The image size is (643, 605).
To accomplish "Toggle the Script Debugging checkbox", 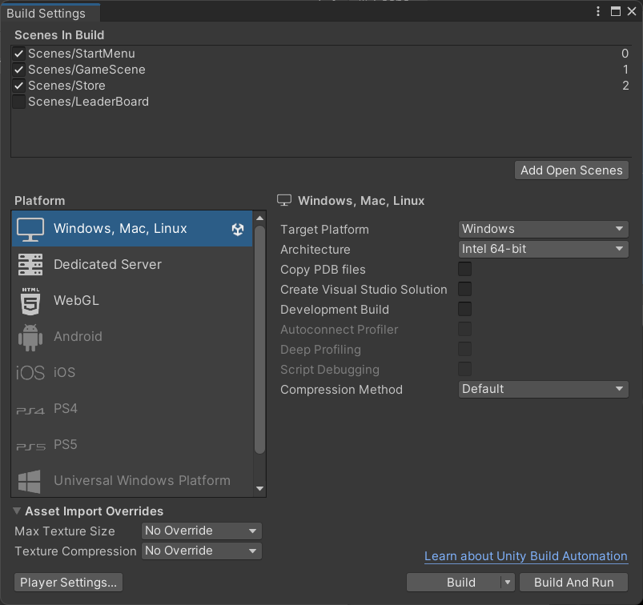I will click(x=464, y=369).
